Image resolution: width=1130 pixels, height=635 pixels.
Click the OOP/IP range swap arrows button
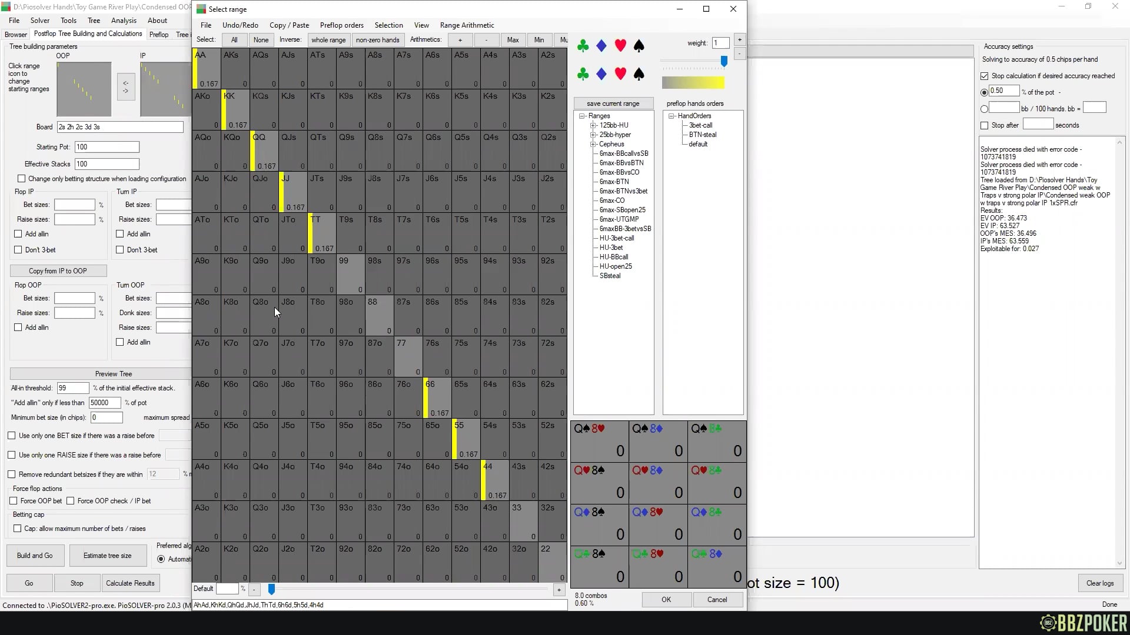click(x=125, y=87)
